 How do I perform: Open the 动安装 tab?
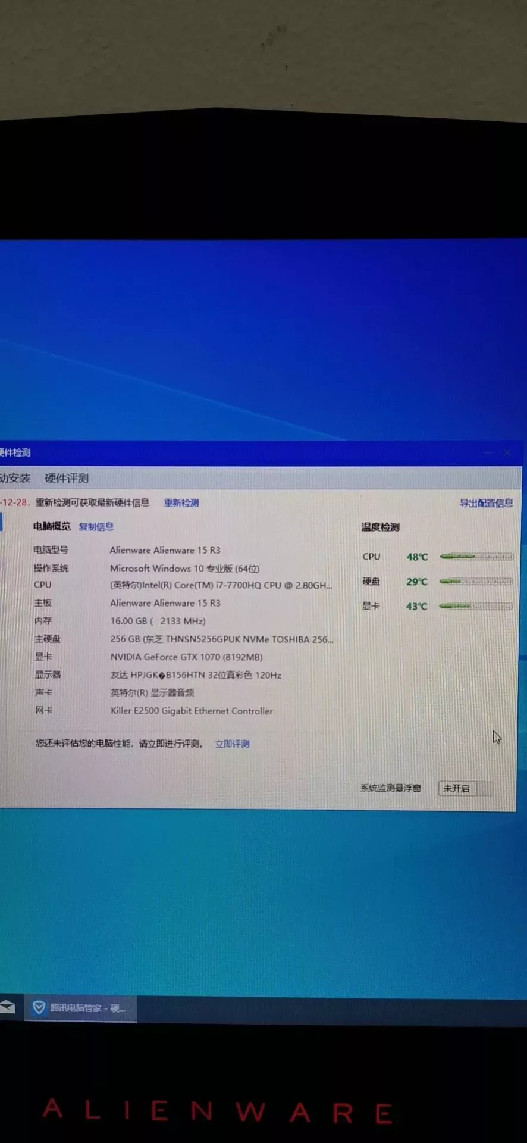15,478
